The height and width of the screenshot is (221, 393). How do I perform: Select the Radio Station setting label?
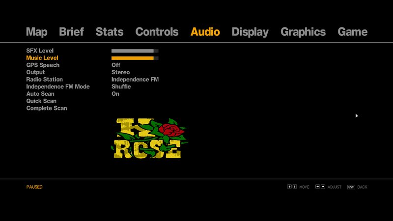click(44, 80)
